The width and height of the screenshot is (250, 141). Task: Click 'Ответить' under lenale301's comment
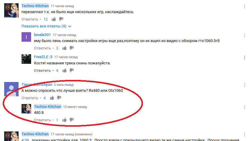(x=42, y=48)
